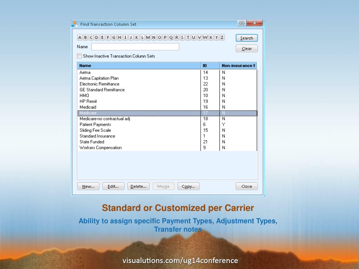Choose the Medicaid entry
This screenshot has height=269, width=359.
coord(167,107)
